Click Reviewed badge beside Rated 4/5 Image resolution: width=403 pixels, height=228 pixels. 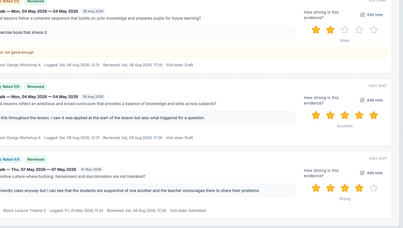point(36,159)
